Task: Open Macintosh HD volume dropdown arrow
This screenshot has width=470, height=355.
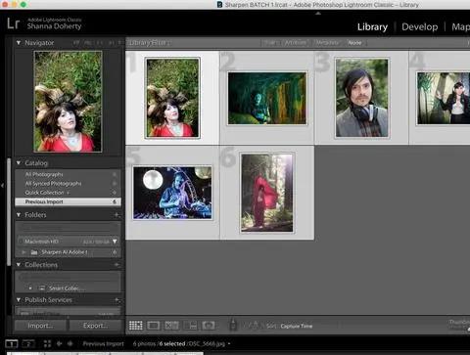Action: 115,242
